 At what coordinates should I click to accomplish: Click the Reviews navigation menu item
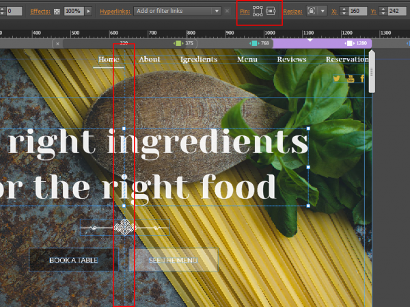[x=291, y=59]
